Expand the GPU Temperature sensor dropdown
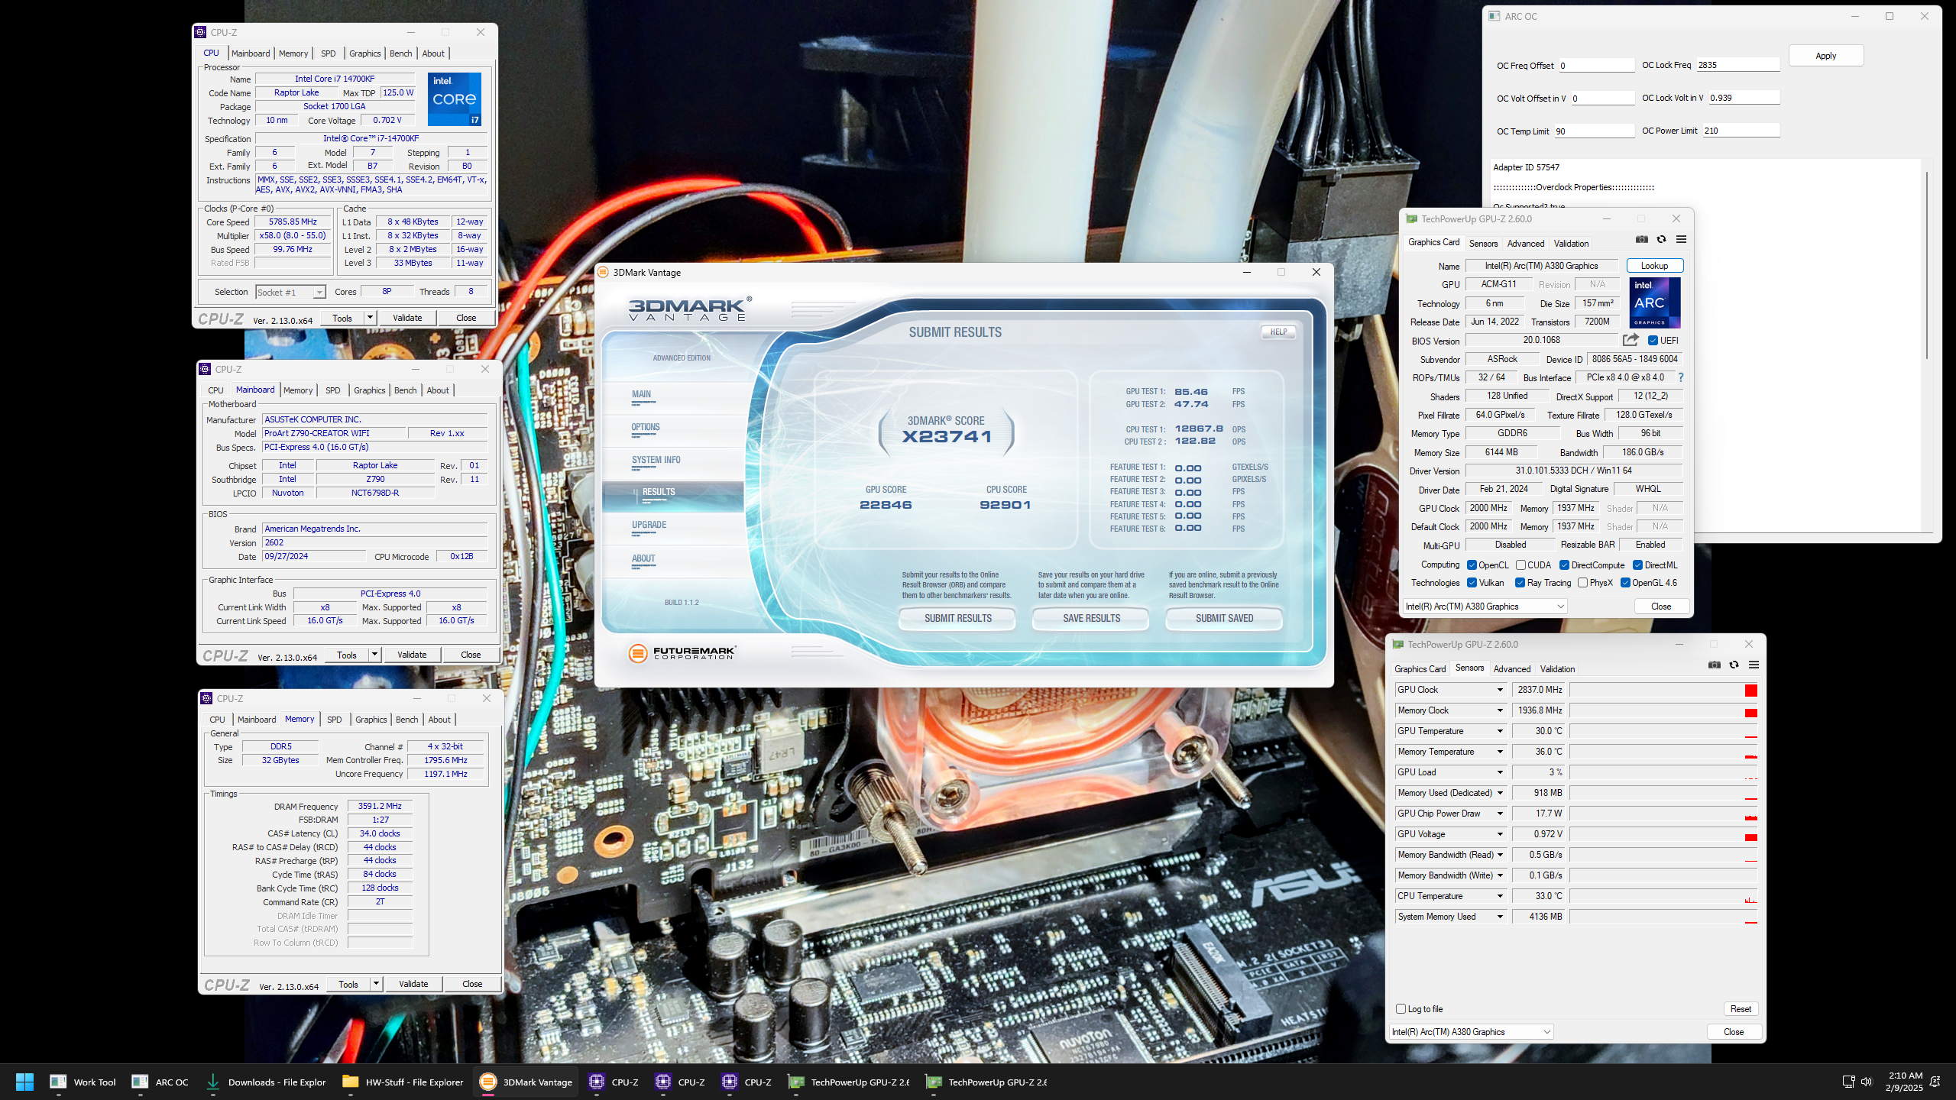The width and height of the screenshot is (1956, 1100). coord(1500,731)
